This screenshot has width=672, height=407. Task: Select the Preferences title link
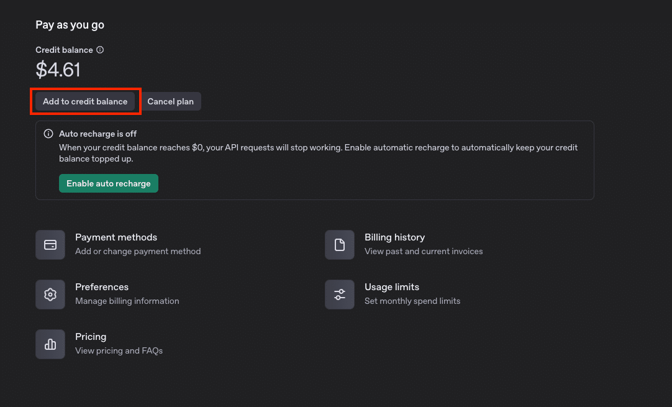[102, 287]
